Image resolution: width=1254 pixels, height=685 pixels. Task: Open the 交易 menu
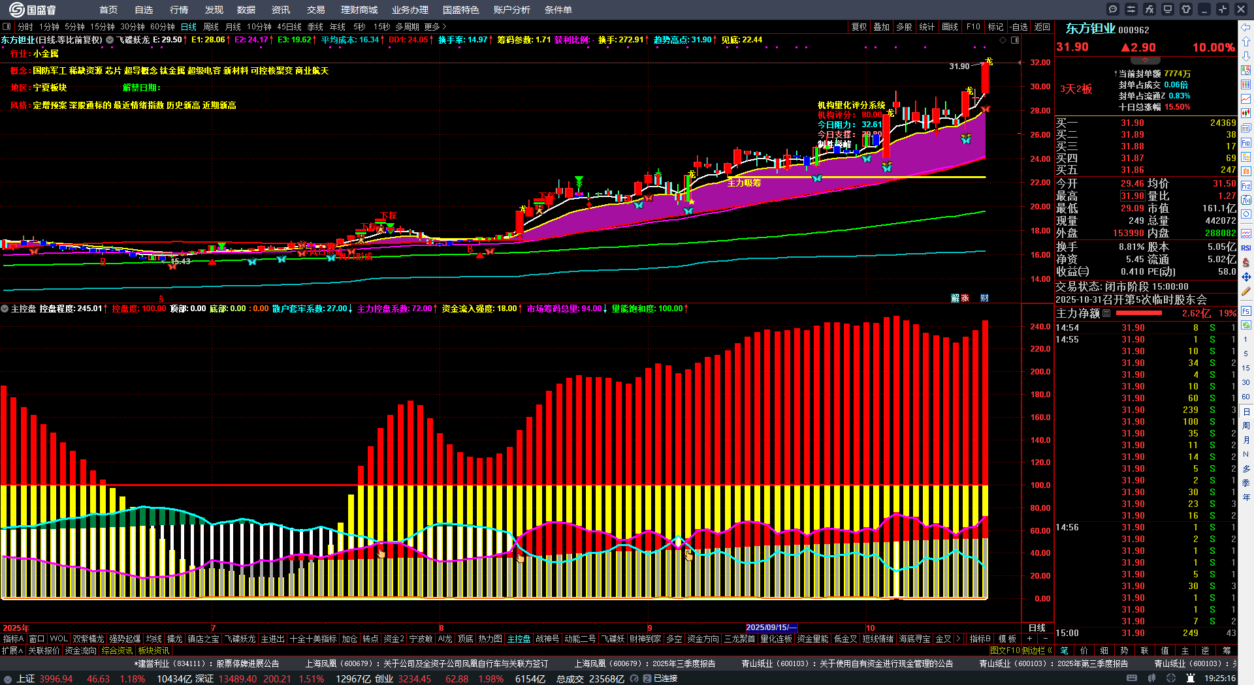pos(316,10)
